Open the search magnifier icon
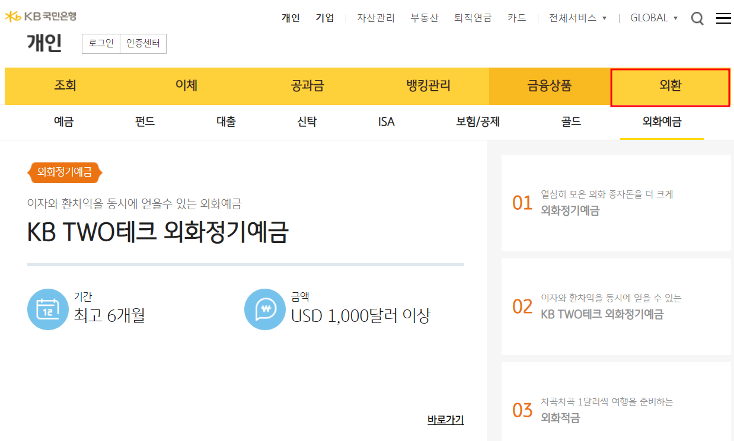Image resolution: width=734 pixels, height=441 pixels. tap(698, 18)
